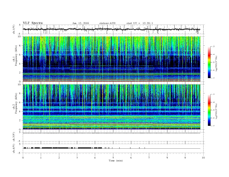Click the "-7" tick on lower color bar
The width and height of the screenshot is (229, 177).
(x=213, y=126)
